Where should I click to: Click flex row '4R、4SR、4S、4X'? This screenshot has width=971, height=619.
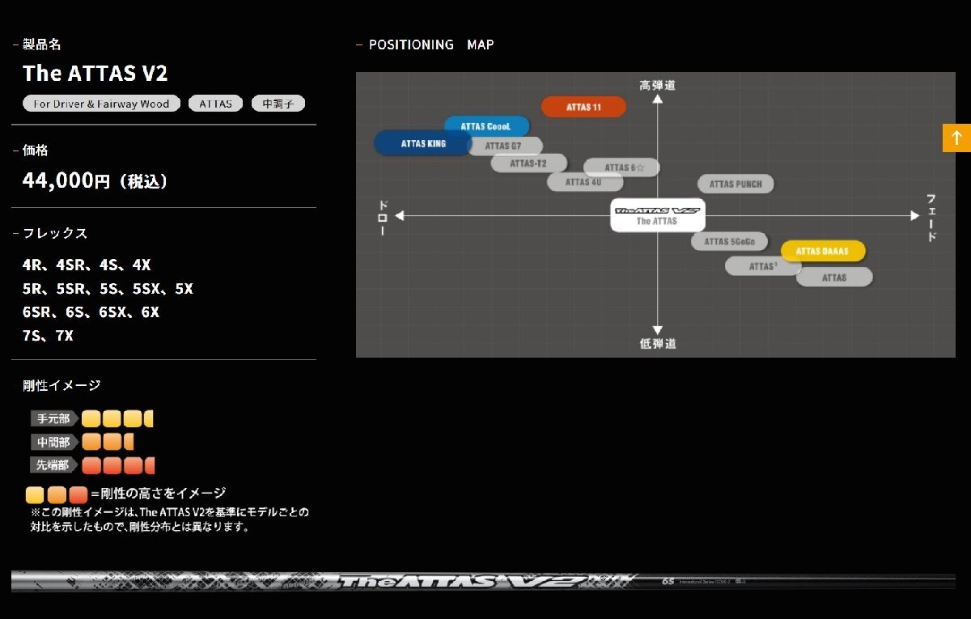[87, 265]
